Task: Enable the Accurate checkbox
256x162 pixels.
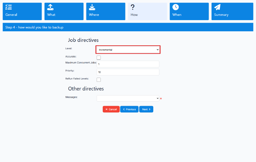Action: (x=99, y=58)
